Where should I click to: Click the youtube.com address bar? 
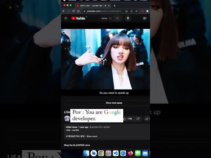pyautogui.click(x=105, y=11)
